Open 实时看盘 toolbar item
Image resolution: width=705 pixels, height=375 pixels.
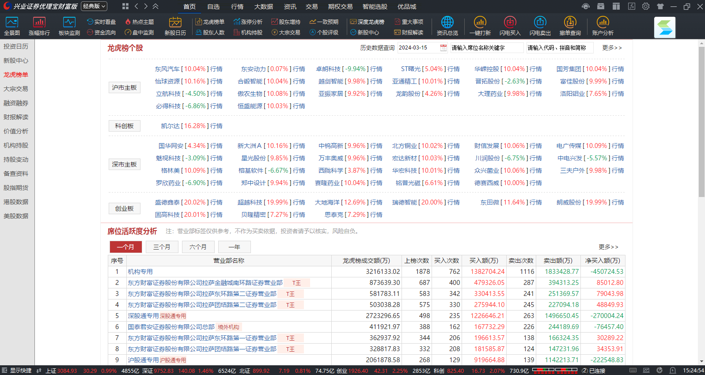(101, 22)
